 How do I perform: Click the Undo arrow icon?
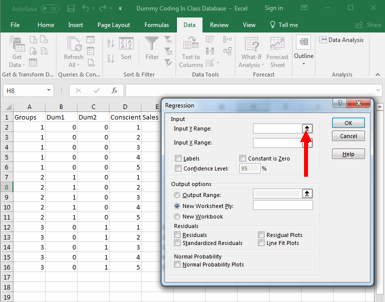coord(85,8)
